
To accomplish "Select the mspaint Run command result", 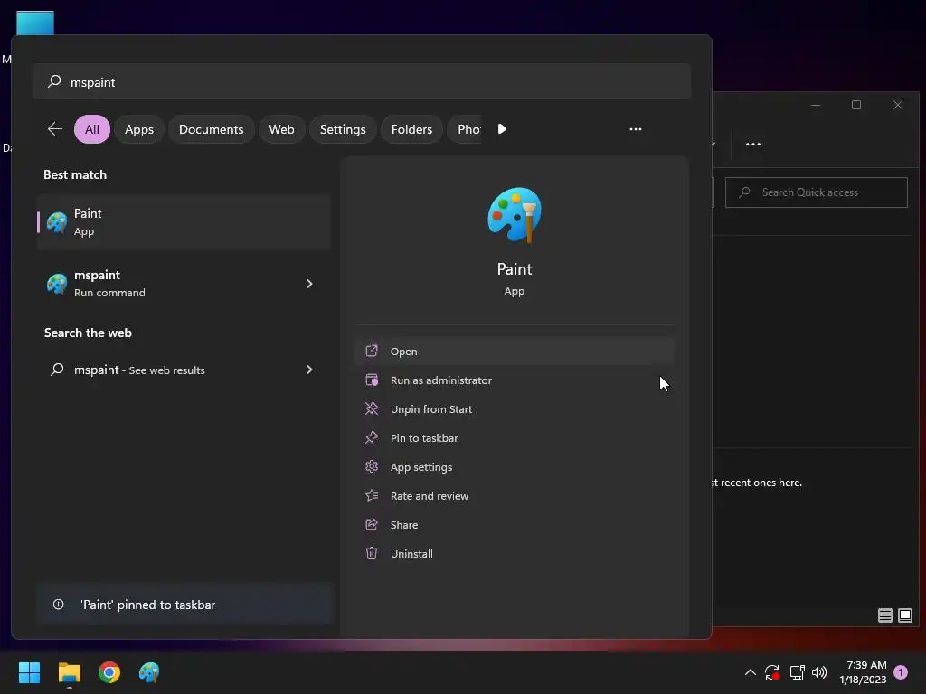I will coord(184,283).
